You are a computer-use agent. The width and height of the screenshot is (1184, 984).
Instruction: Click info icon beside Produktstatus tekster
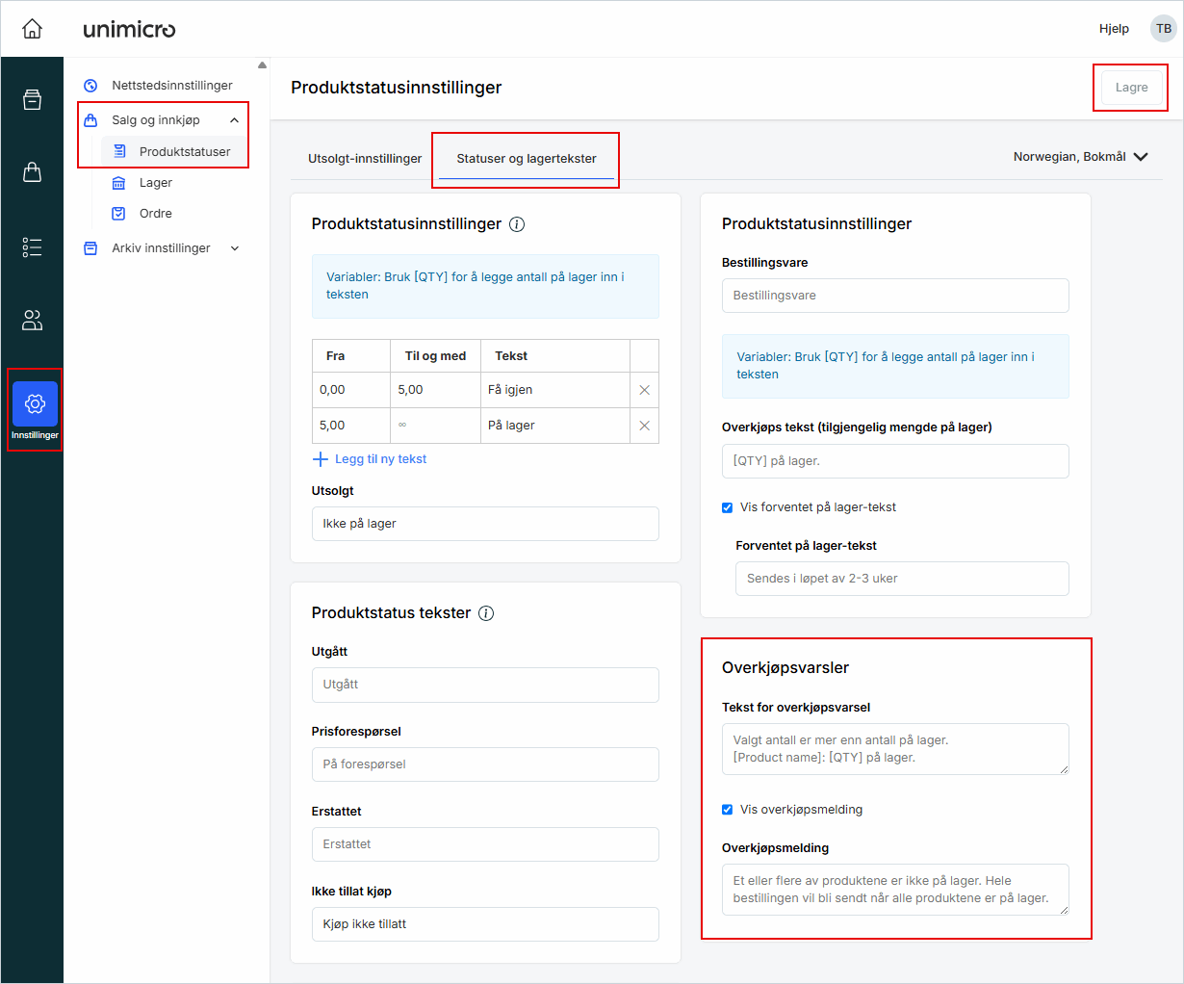(486, 613)
